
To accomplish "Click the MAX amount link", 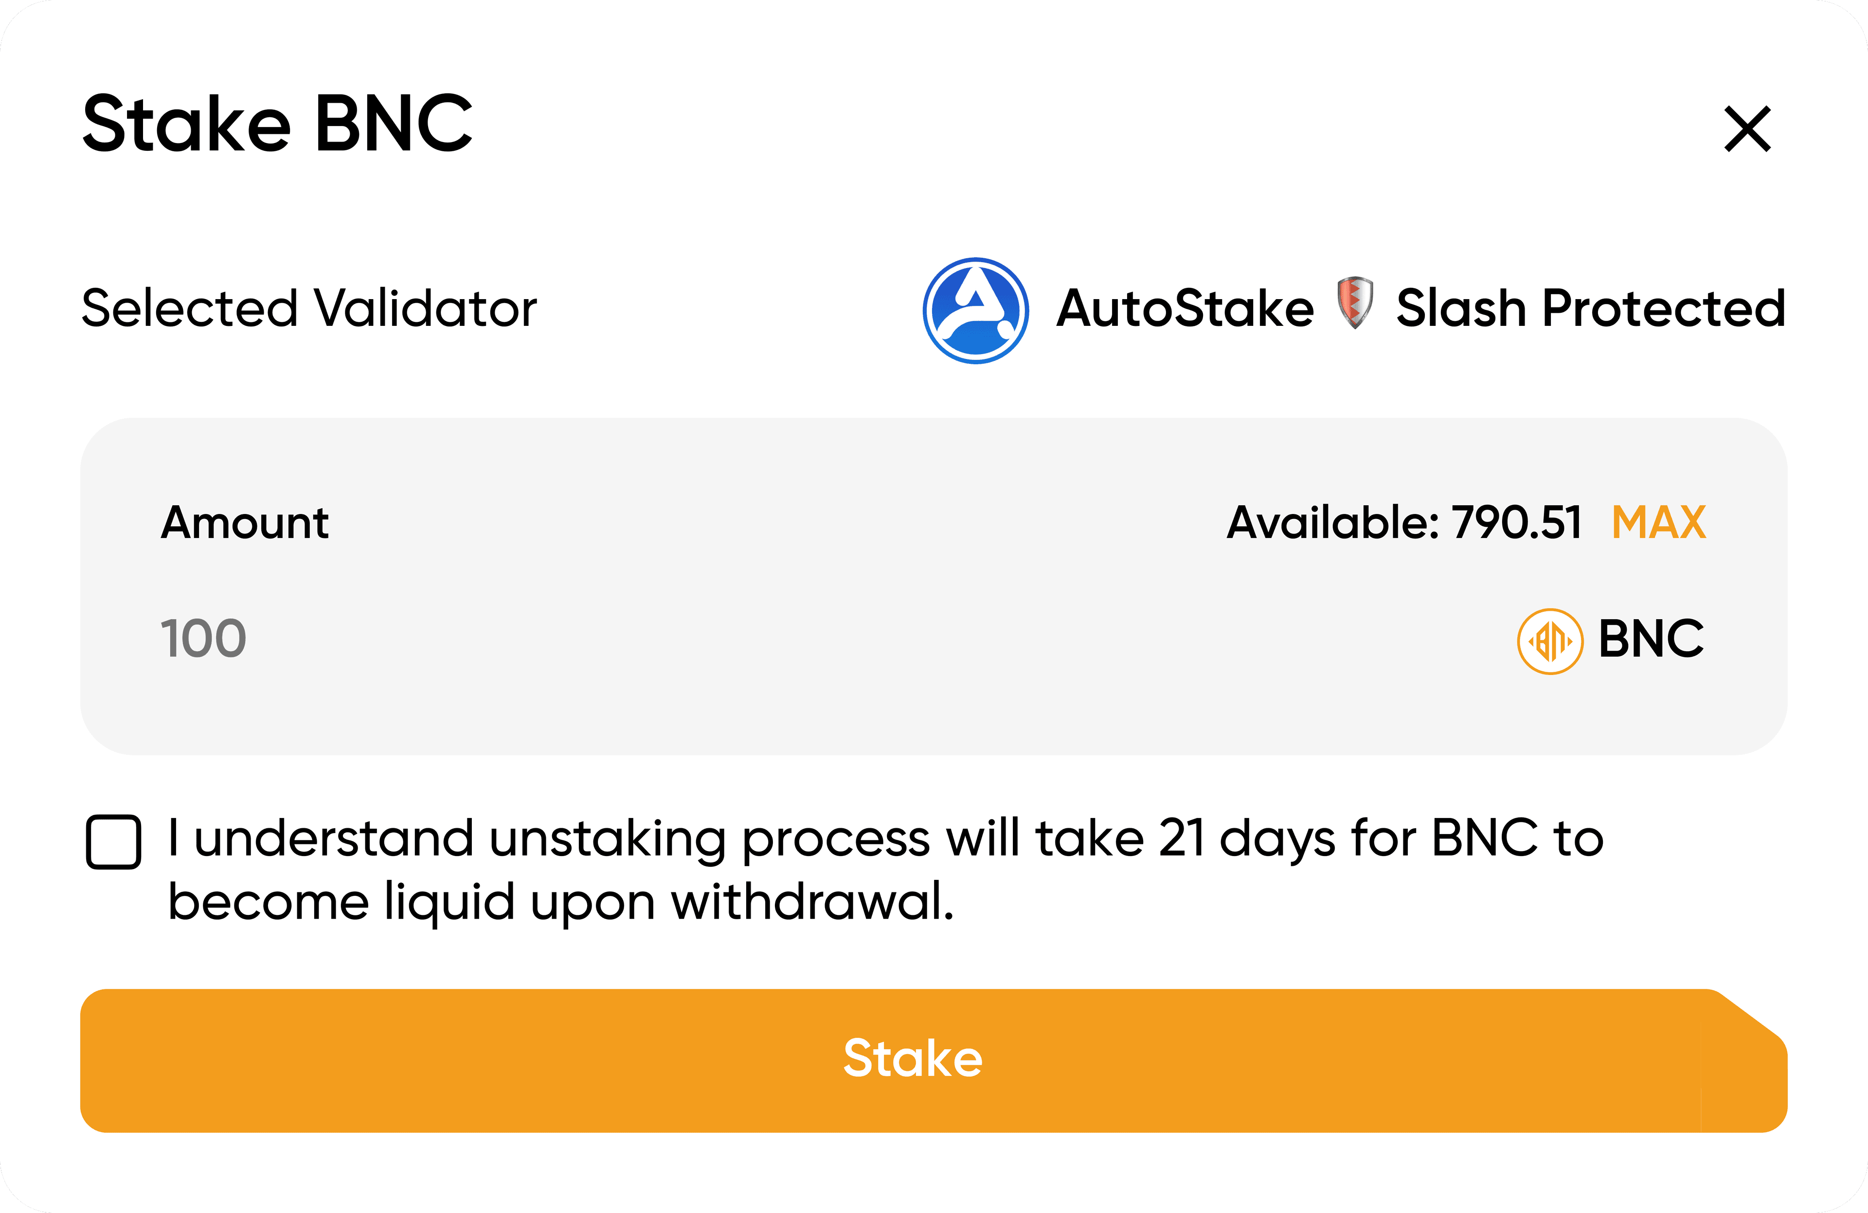I will (1658, 522).
